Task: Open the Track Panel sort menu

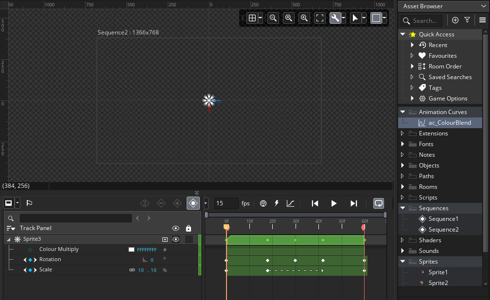Action: (11, 228)
